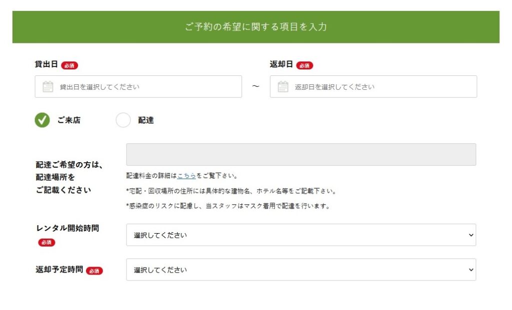The image size is (512, 310).
Task: Click the green ご予約の希望に関する項目を入力 header
Action: [255, 27]
